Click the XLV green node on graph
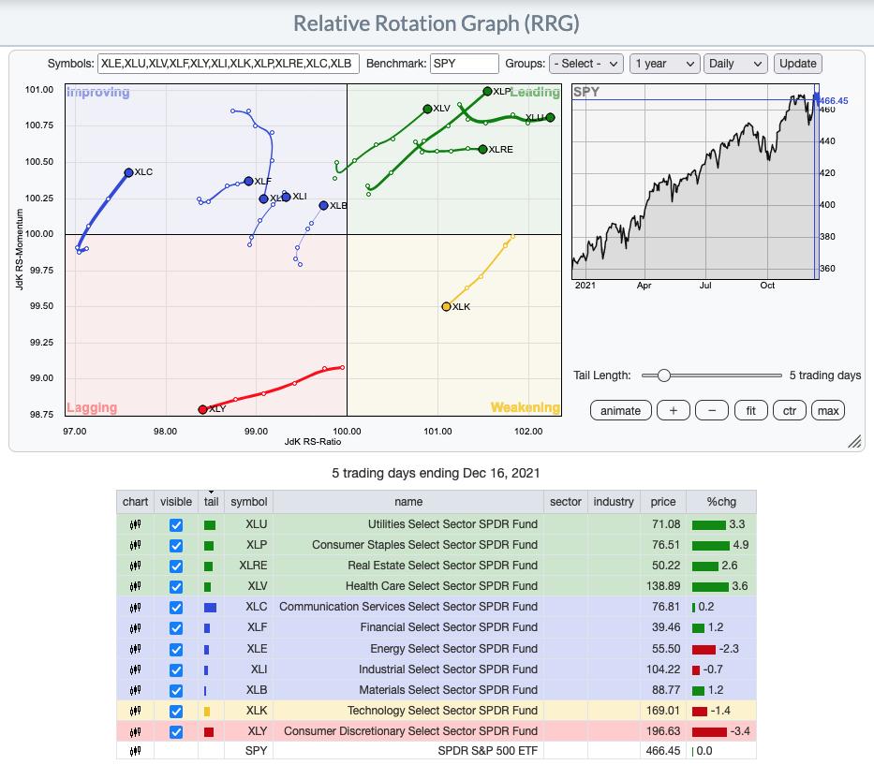The height and width of the screenshot is (765, 874). 427,110
